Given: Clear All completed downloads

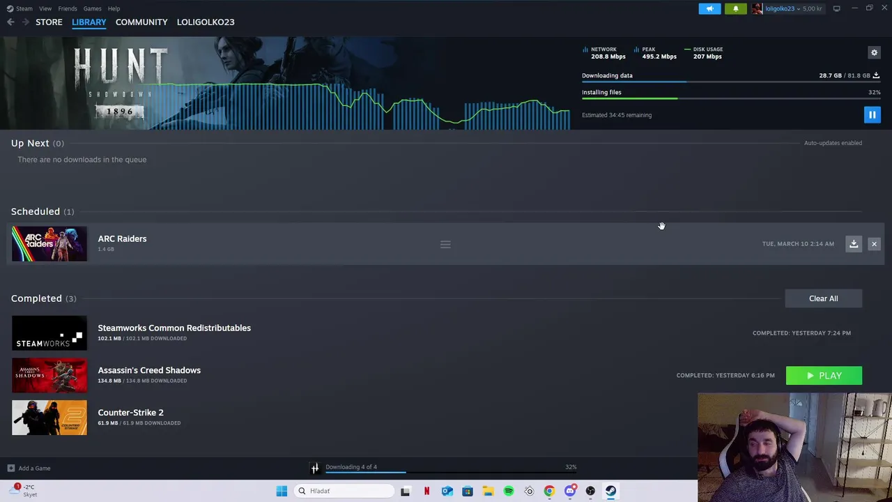Looking at the screenshot, I should pyautogui.click(x=823, y=298).
